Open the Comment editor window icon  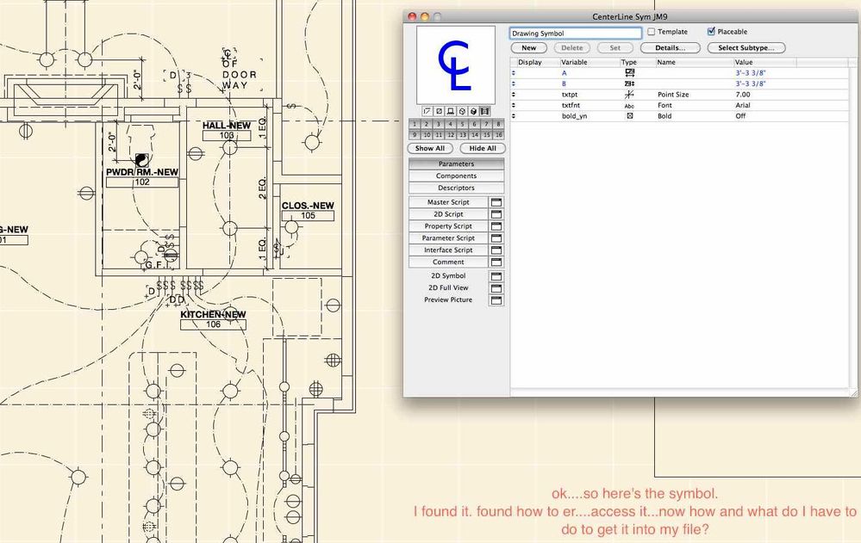click(496, 262)
